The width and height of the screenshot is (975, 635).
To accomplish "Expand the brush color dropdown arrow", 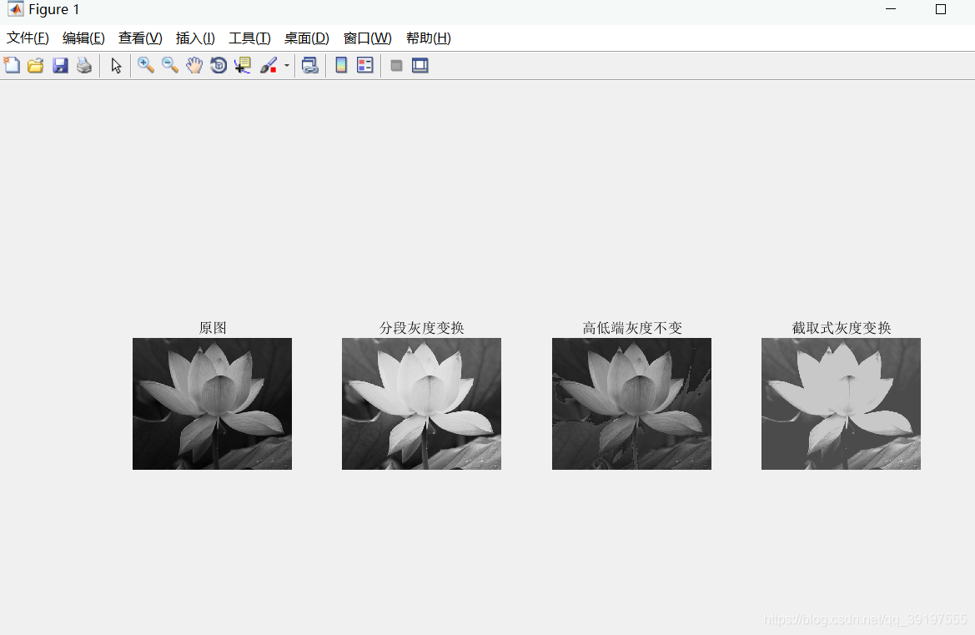I will tap(287, 65).
